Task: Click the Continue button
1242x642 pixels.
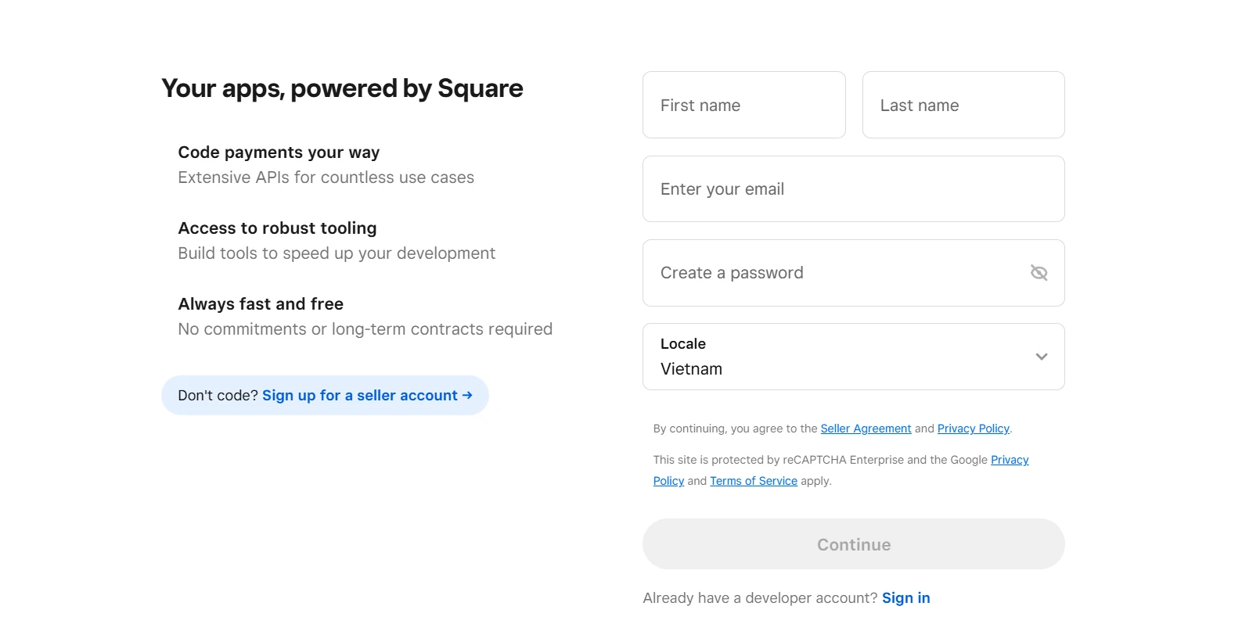Action: coord(853,544)
